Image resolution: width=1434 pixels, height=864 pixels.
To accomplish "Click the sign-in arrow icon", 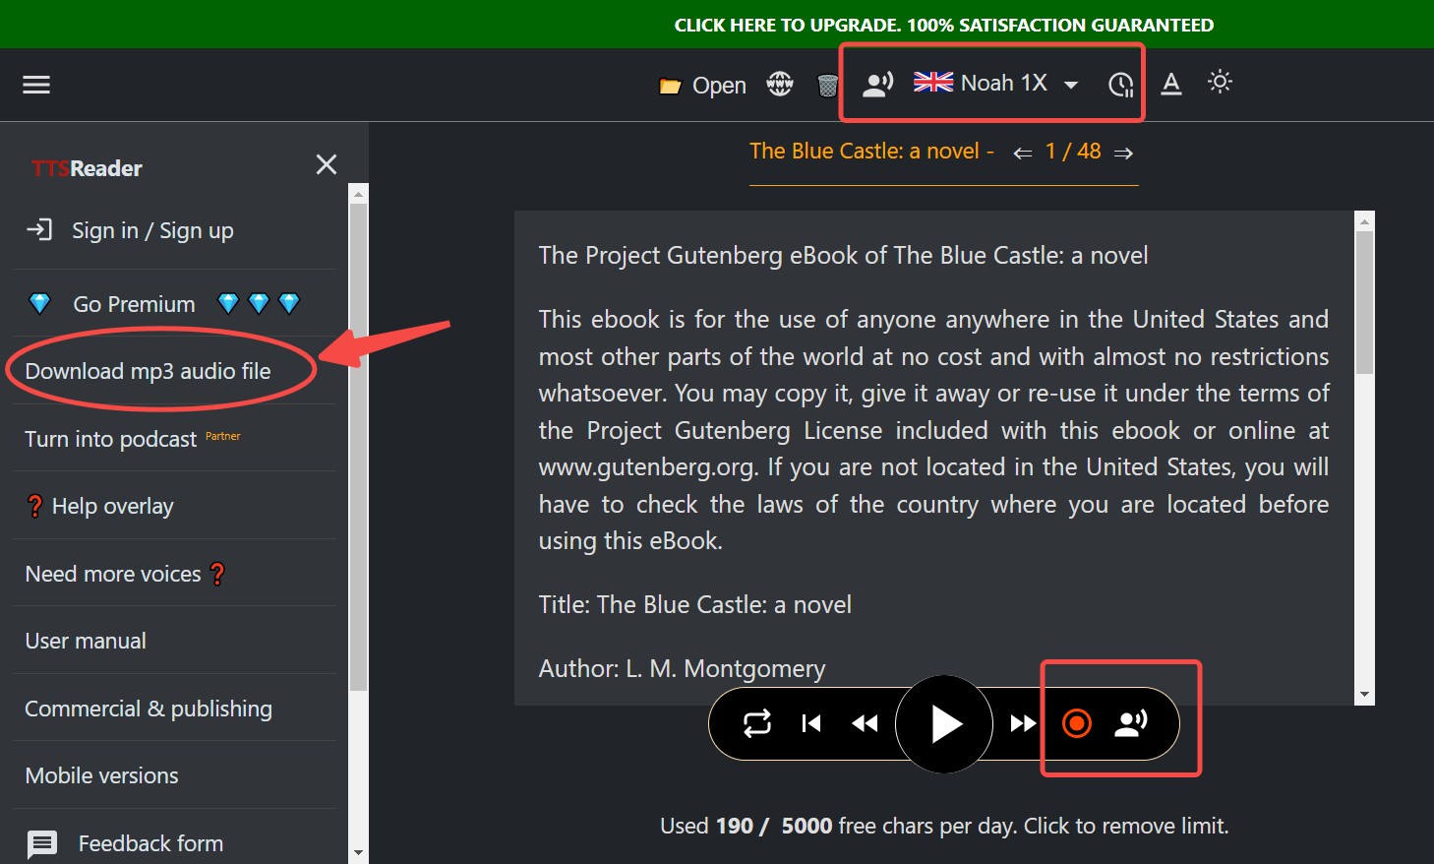I will [38, 230].
